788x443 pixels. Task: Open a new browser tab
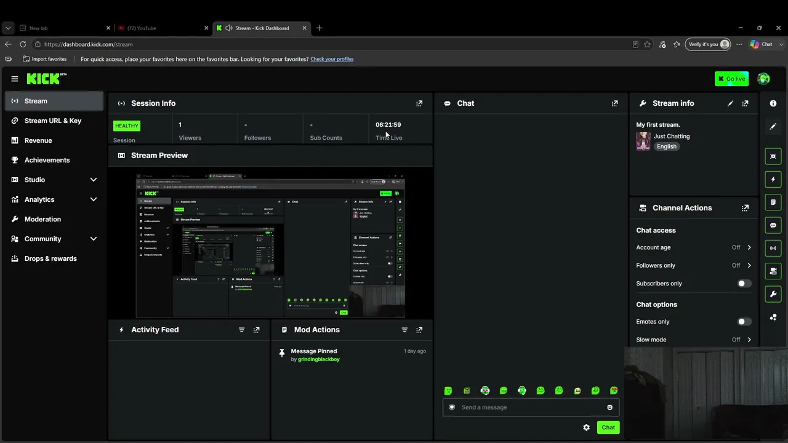[319, 28]
